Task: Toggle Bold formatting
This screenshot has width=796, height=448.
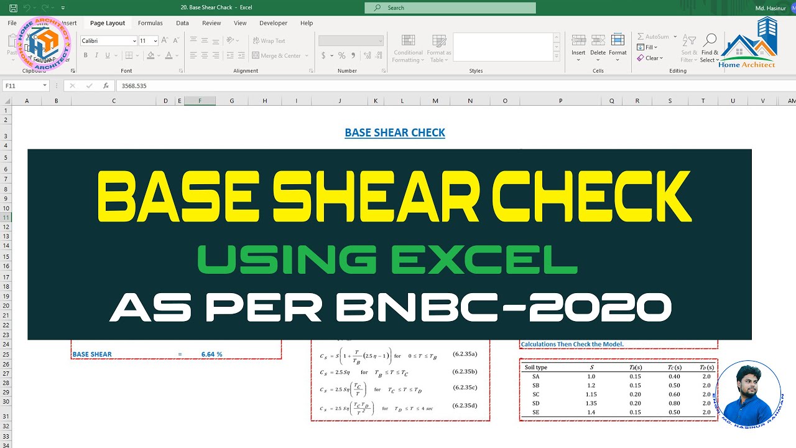Action: click(85, 55)
